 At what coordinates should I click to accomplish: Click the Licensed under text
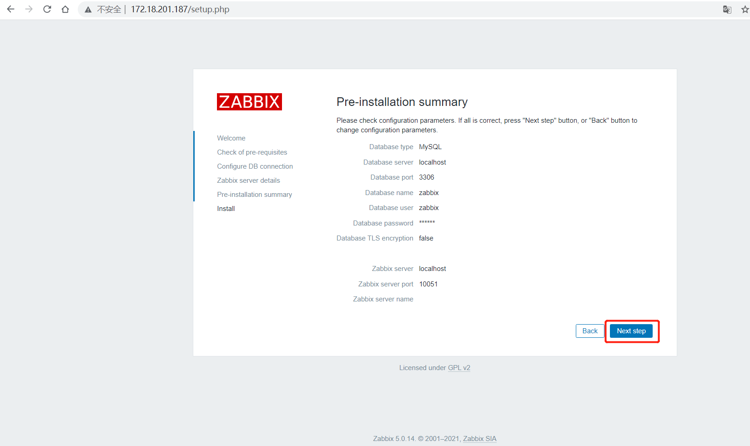[423, 368]
